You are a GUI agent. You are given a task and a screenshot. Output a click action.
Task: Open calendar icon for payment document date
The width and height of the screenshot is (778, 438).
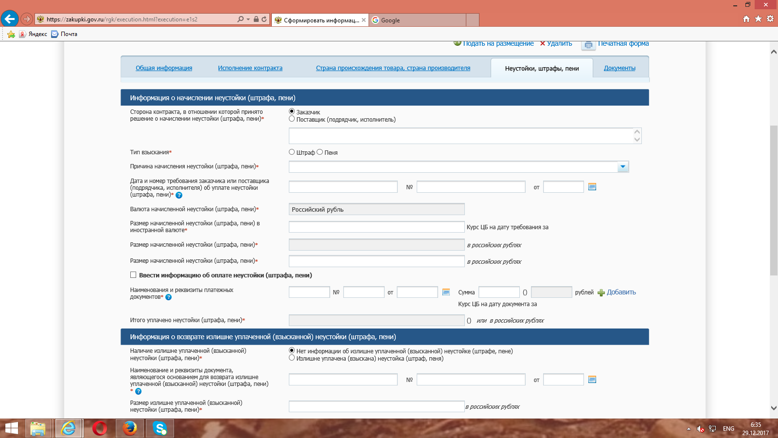pos(446,292)
